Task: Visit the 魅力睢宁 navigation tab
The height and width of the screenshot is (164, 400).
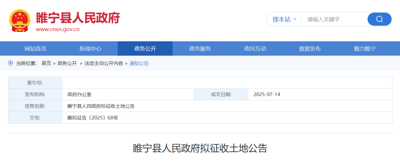Action: coord(365,48)
